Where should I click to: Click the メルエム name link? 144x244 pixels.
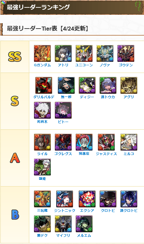[84, 236]
